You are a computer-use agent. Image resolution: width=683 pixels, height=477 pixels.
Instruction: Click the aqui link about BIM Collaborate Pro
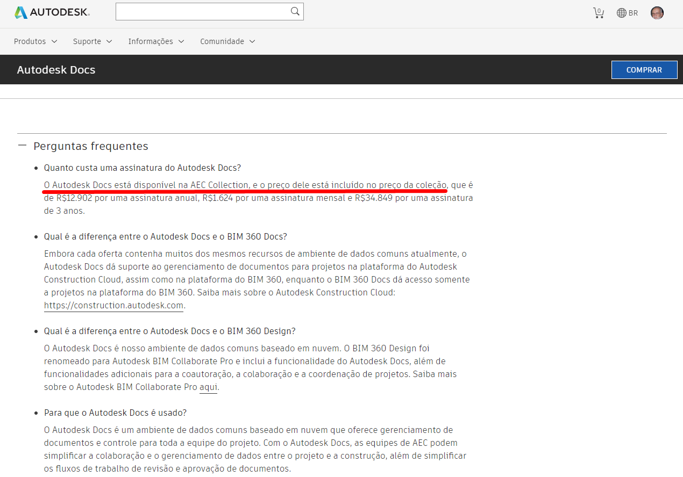click(208, 387)
